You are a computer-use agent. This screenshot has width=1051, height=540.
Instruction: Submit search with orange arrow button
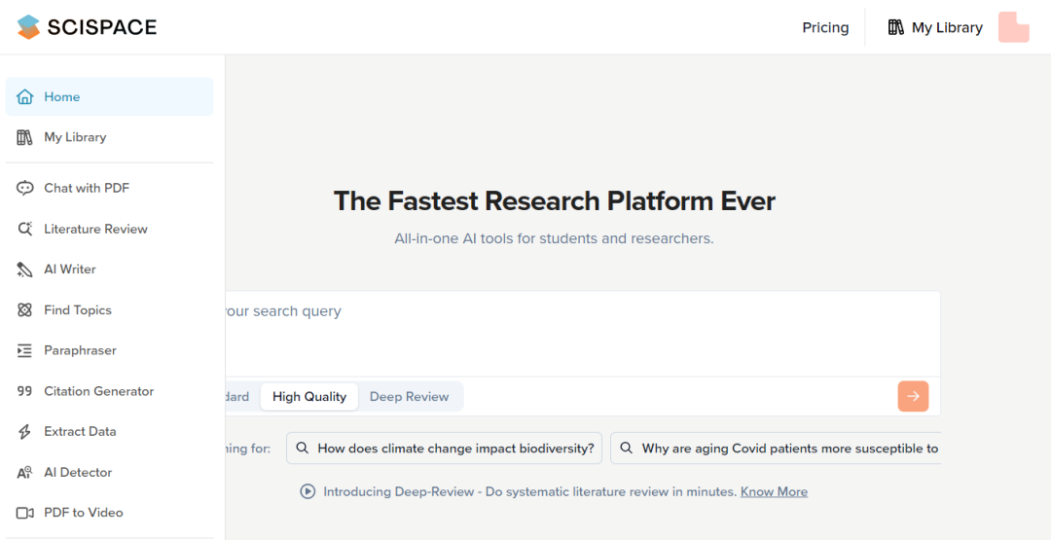click(x=913, y=397)
